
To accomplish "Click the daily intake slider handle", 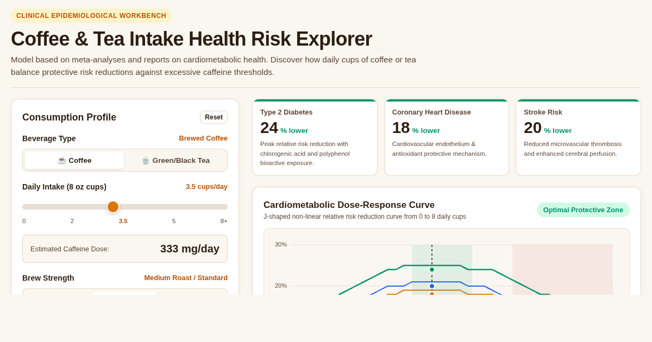I will [113, 207].
